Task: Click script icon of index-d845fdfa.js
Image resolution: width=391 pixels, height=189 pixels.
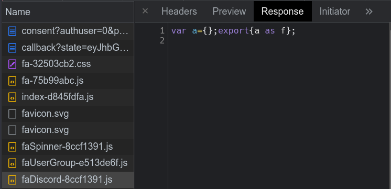Action: pos(12,97)
